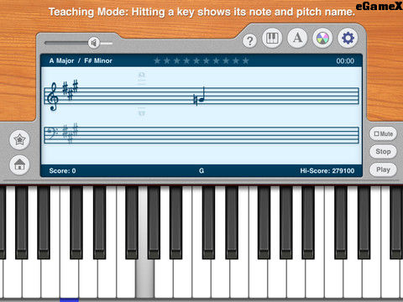Click the bass clef staff
The height and width of the screenshot is (302, 403).
201,135
